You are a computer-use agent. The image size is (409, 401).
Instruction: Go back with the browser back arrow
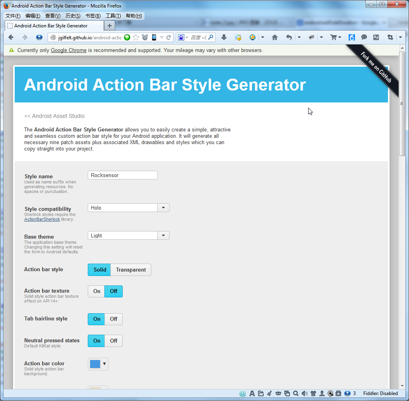coord(11,38)
